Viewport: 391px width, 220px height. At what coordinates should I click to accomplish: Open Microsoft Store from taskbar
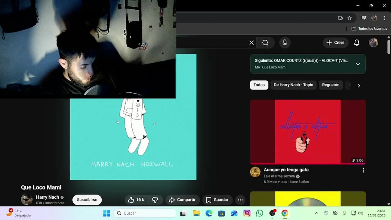[x=221, y=213]
